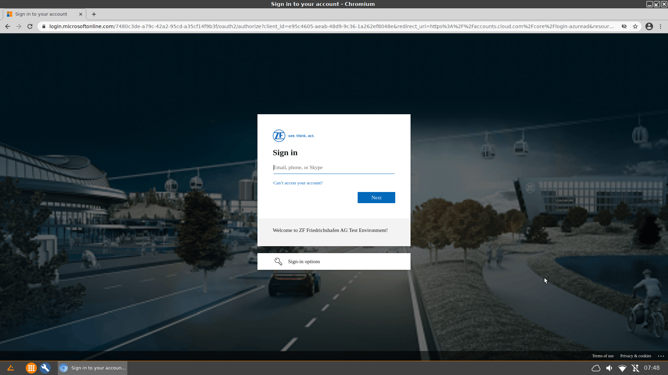
Task: Click the ZF logo in sign-in box
Action: [279, 136]
